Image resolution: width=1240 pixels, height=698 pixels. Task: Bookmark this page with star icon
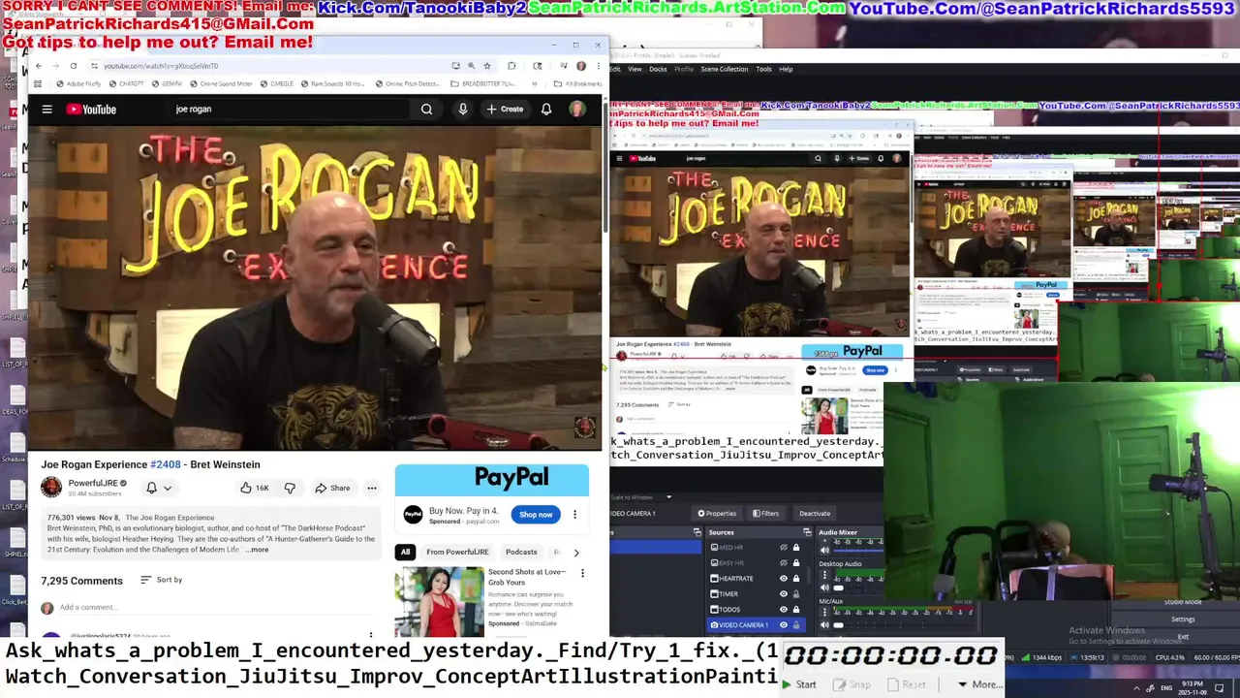coord(487,66)
